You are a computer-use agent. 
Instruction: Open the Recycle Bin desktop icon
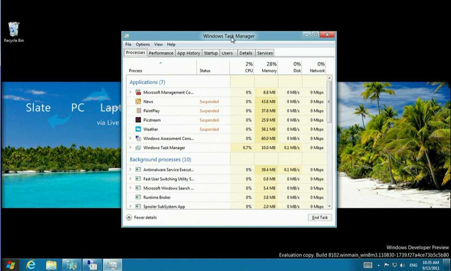coord(14,29)
